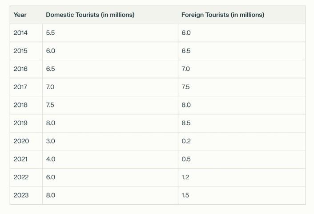Viewport: 314px width, 214px height.
Task: Click domestic tourists value 4.0 for 2021
Action: (x=50, y=159)
